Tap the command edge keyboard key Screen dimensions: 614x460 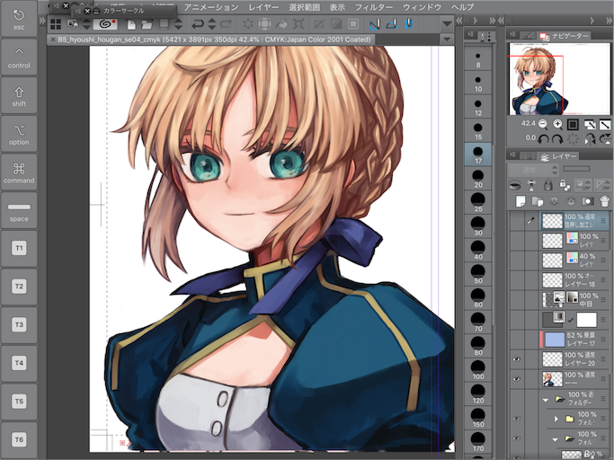pos(19,172)
